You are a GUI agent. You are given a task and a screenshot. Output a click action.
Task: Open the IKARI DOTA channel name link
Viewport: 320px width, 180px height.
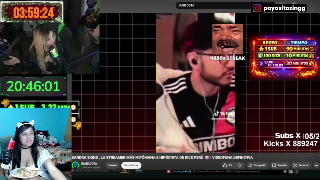point(89,164)
